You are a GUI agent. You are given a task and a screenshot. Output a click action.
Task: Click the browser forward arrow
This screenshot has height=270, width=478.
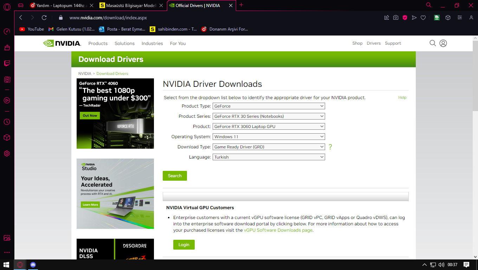tap(32, 18)
